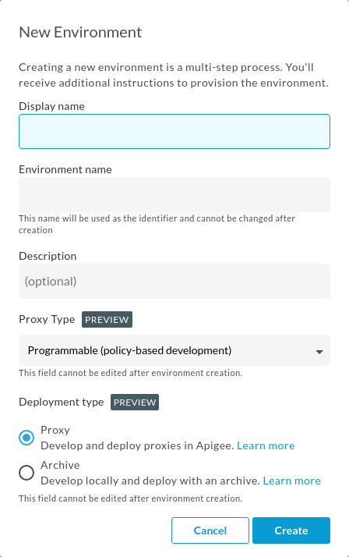
Task: Click the 'Environment name' field label
Action: (65, 169)
